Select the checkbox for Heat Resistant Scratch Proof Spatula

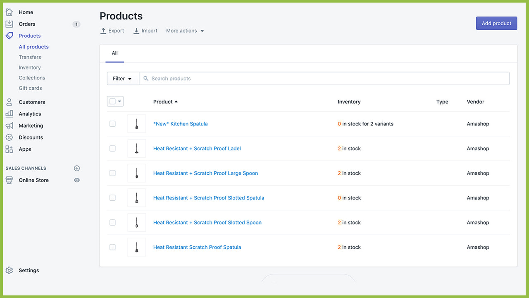tap(112, 247)
